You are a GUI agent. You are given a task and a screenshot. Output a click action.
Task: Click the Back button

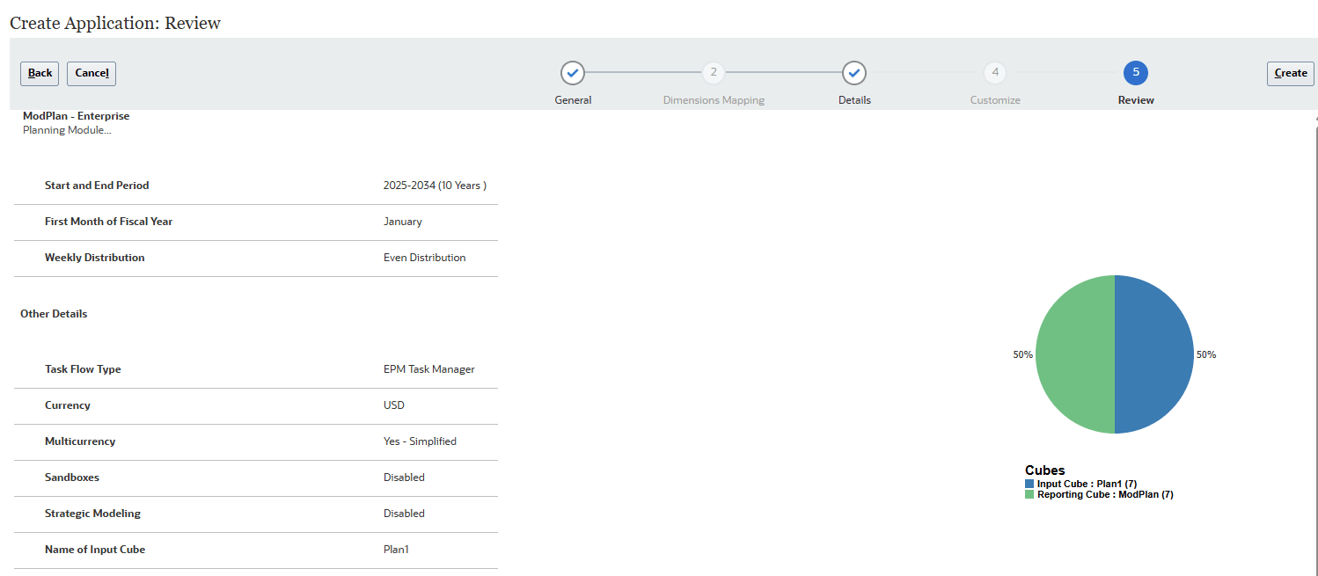[40, 73]
